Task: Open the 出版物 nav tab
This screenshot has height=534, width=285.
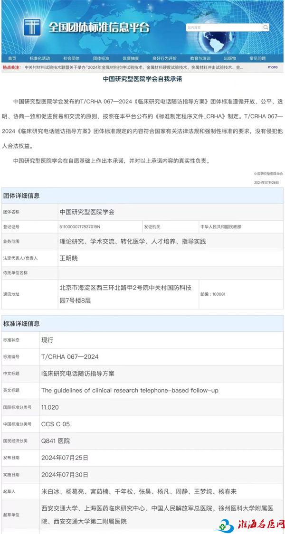Action: click(230, 58)
